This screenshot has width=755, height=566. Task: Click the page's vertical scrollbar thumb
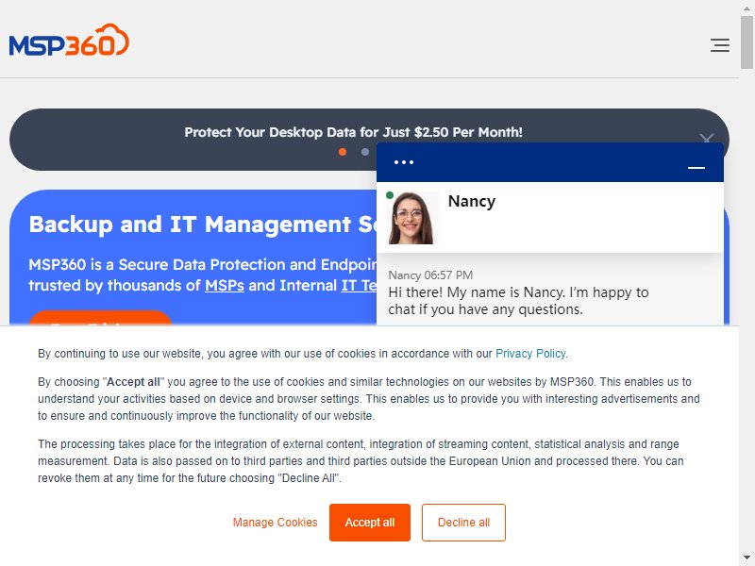click(x=747, y=42)
